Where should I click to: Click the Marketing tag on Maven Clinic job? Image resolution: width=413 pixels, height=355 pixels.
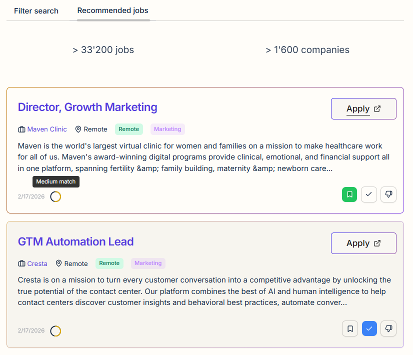[x=167, y=129]
